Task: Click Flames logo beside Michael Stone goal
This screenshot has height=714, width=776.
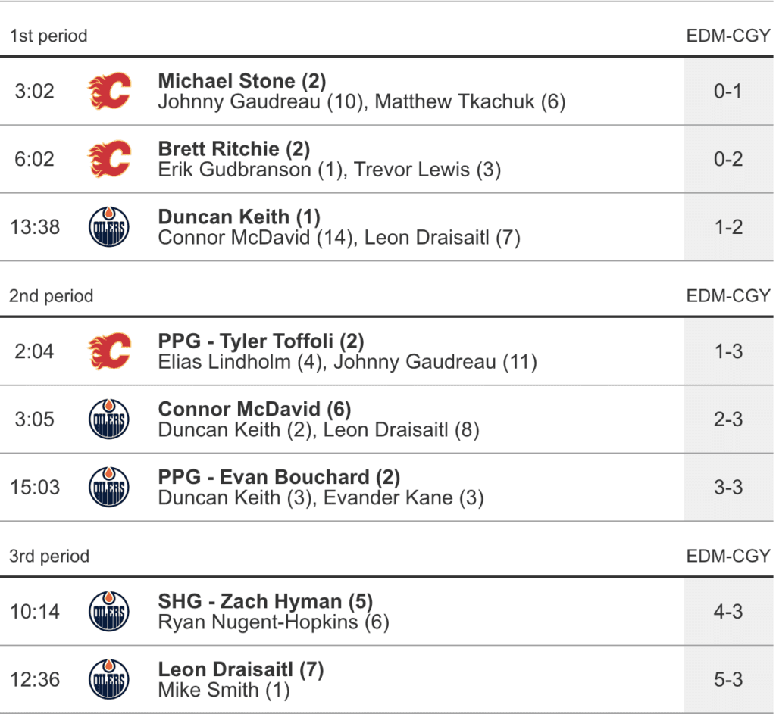Action: coord(109,91)
